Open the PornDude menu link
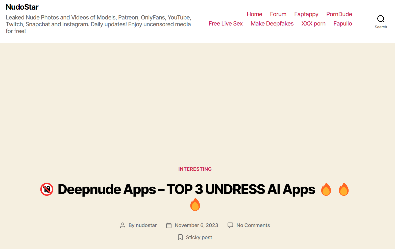 [x=339, y=14]
